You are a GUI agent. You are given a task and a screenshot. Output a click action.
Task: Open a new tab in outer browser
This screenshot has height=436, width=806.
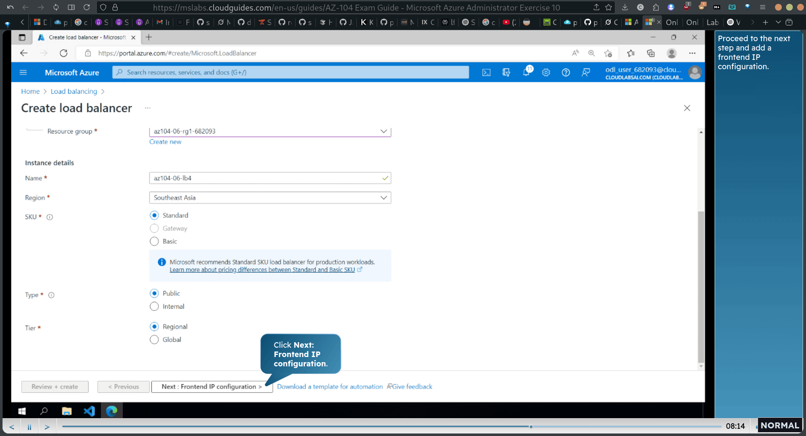[765, 22]
